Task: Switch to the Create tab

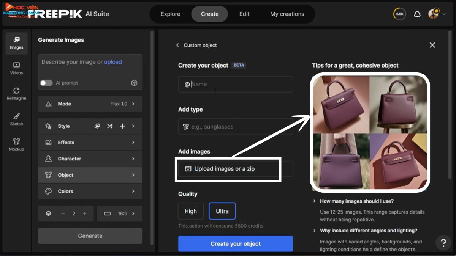Action: point(210,14)
